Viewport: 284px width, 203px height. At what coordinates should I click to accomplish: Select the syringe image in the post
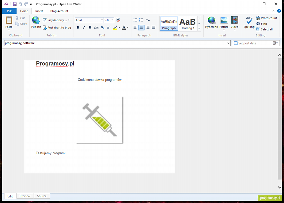(x=100, y=120)
